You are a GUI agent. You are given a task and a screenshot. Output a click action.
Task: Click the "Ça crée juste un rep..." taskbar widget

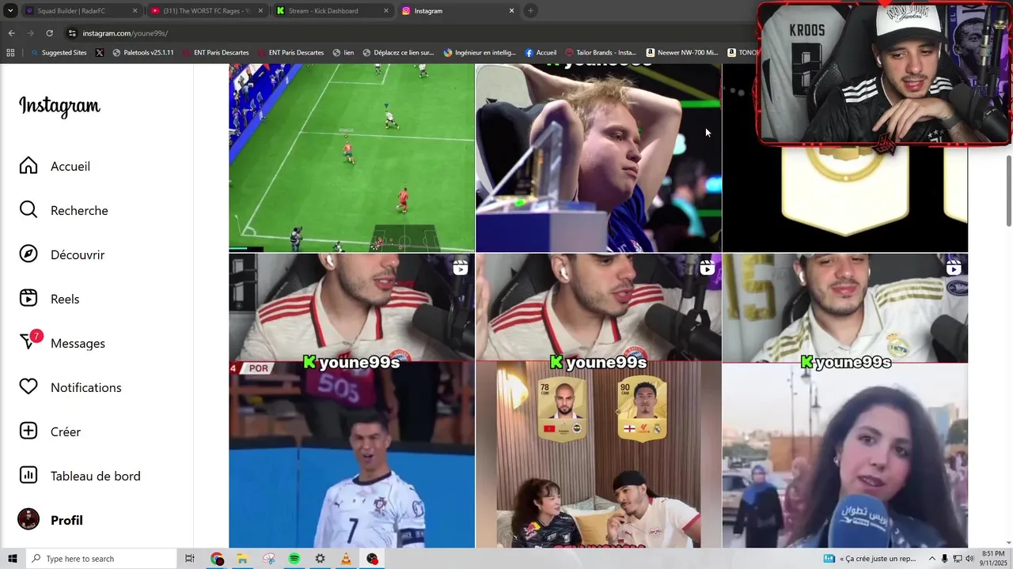coord(869,559)
